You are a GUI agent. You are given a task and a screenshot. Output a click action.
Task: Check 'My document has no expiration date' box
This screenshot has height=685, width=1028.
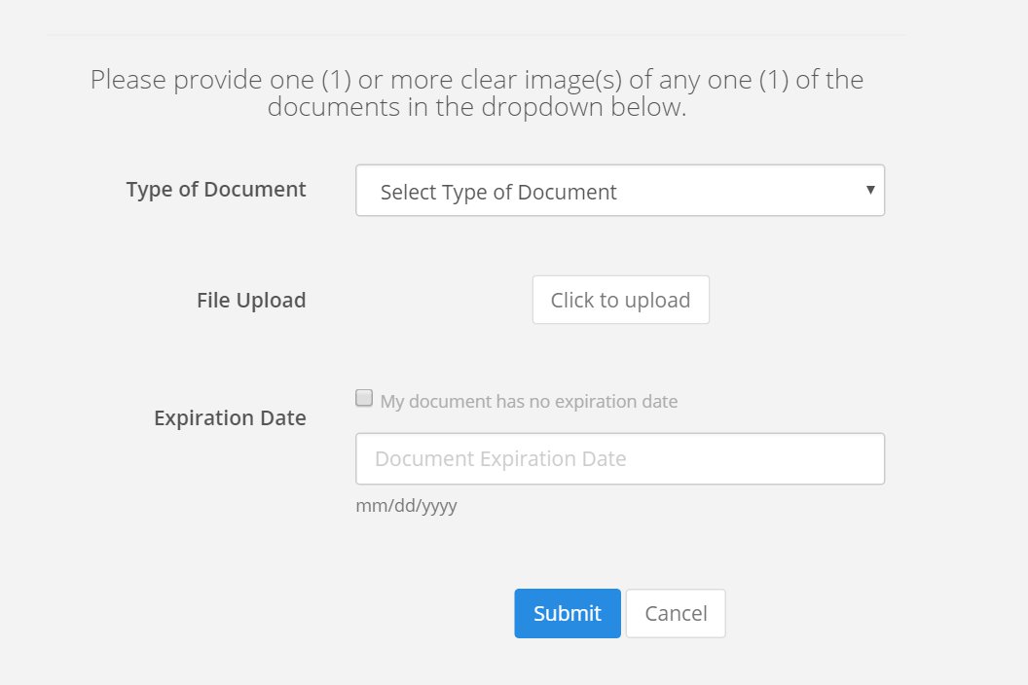point(364,398)
